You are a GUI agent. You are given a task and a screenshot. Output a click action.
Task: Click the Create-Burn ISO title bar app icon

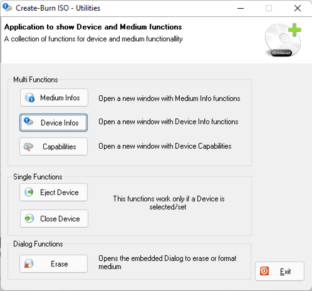tap(7, 8)
